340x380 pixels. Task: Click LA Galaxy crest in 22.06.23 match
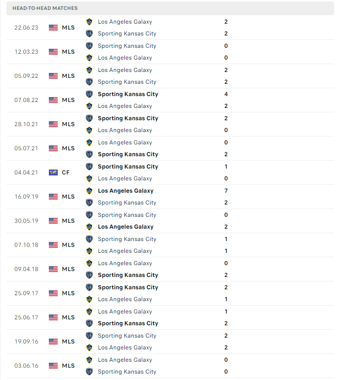[89, 22]
